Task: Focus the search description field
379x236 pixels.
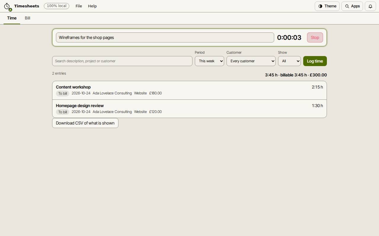Action: click(x=122, y=61)
